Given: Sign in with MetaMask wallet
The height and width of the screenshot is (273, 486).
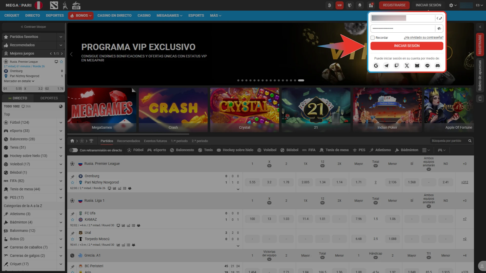Looking at the screenshot, I should [x=417, y=66].
